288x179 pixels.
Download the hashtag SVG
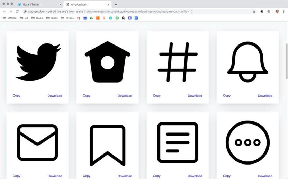point(195,96)
